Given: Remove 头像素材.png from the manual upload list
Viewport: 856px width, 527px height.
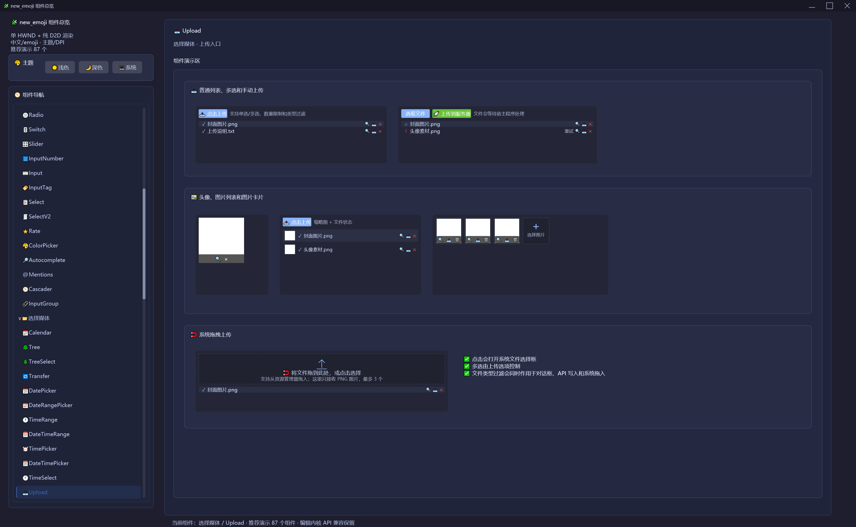Looking at the screenshot, I should [x=590, y=131].
